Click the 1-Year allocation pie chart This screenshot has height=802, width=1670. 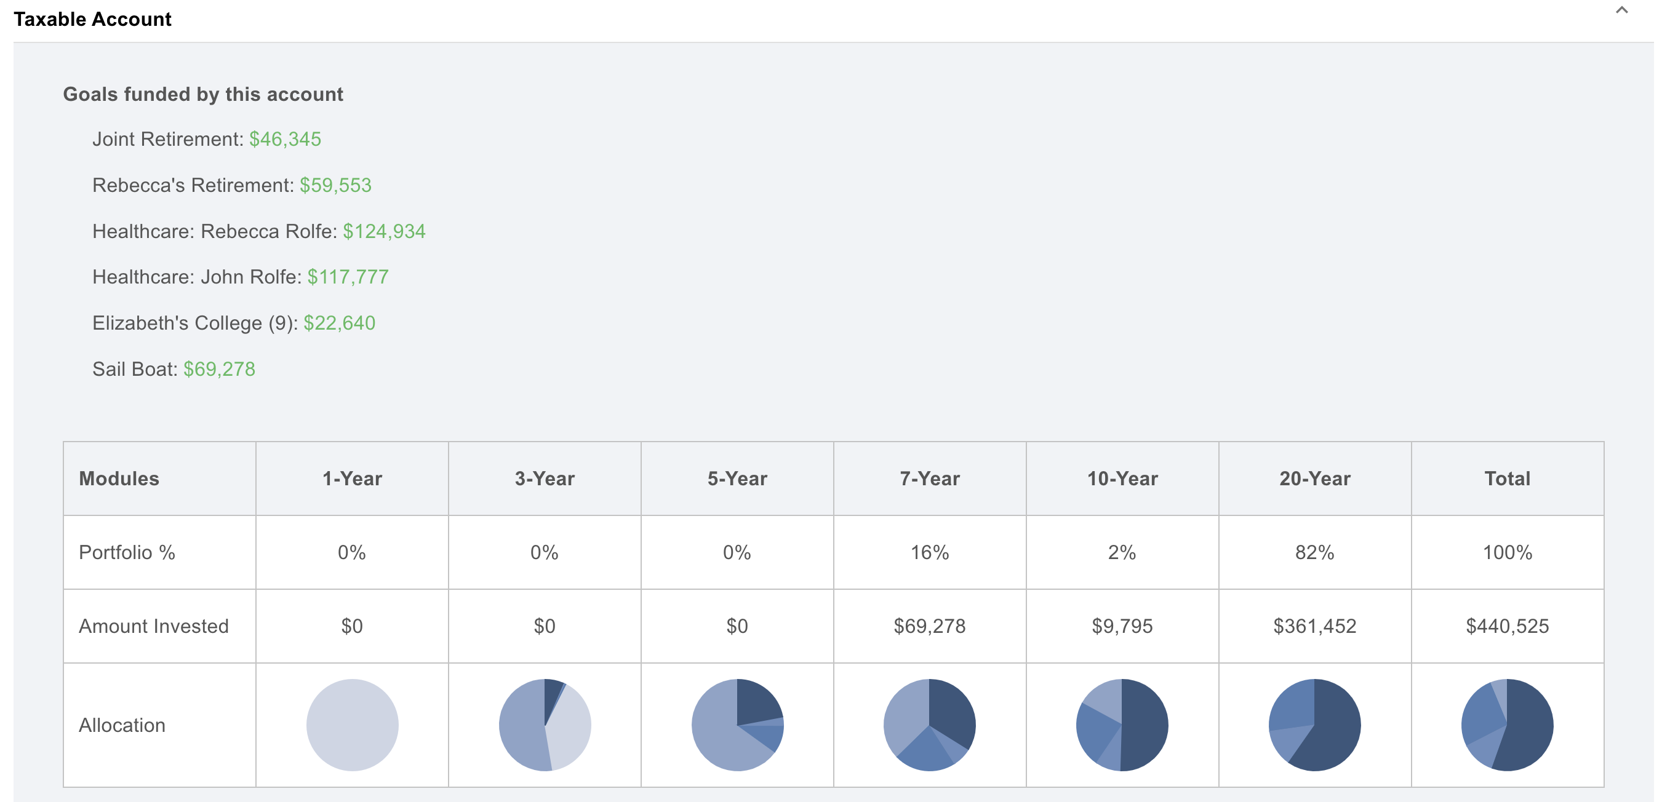click(352, 725)
